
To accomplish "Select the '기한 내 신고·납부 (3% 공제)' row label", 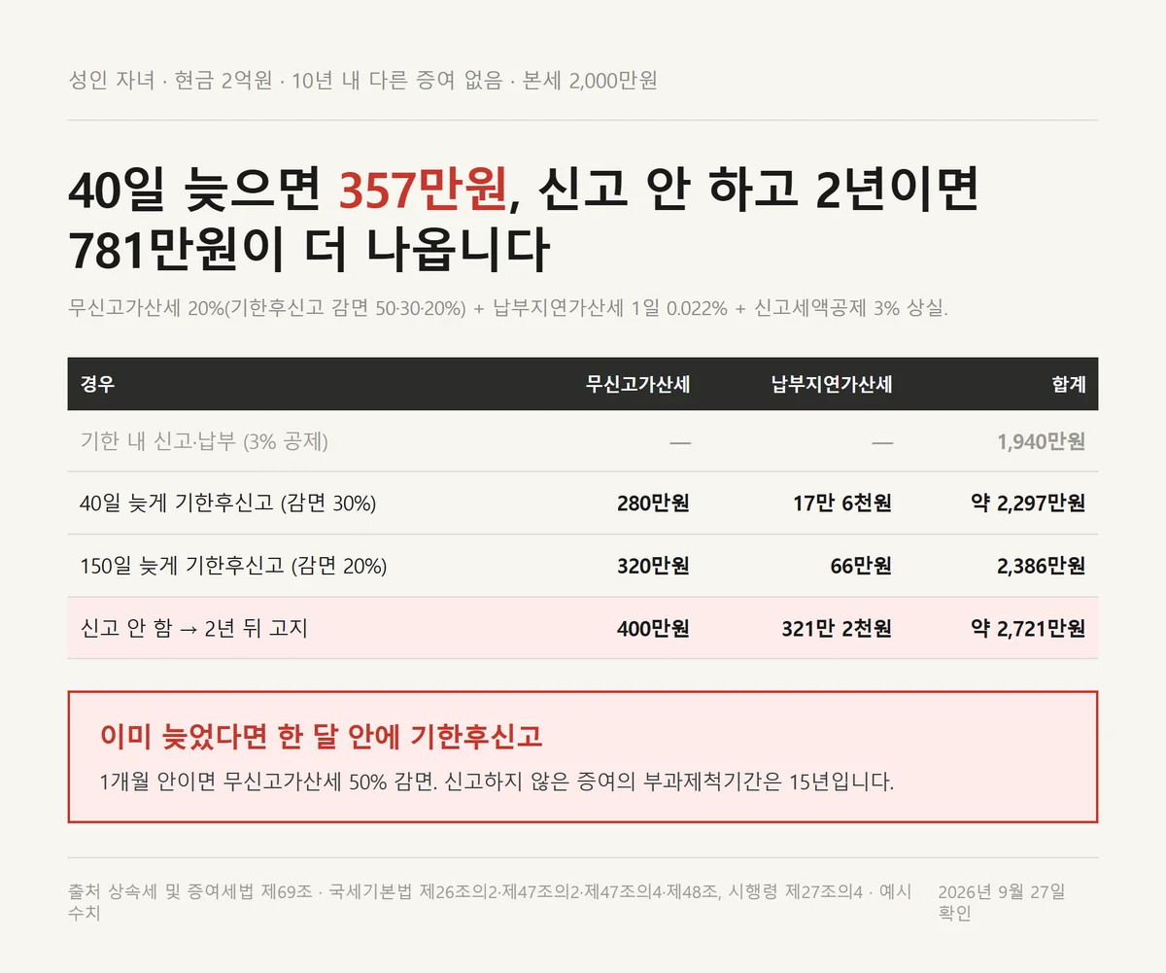I will click(x=204, y=441).
